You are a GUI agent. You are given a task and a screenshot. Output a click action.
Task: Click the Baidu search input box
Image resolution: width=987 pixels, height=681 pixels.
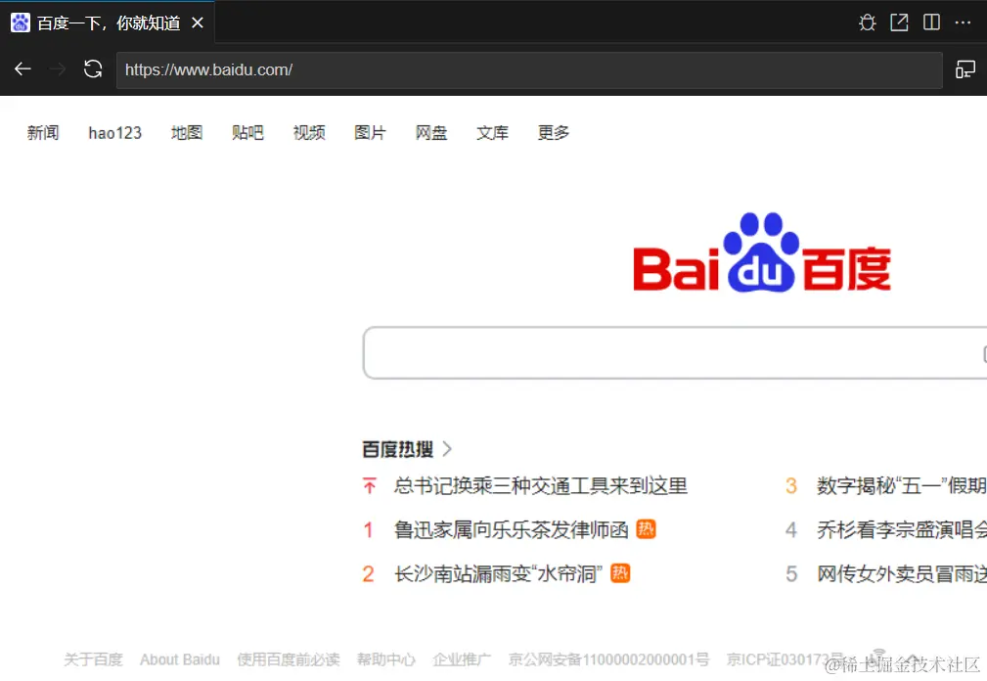(675, 353)
